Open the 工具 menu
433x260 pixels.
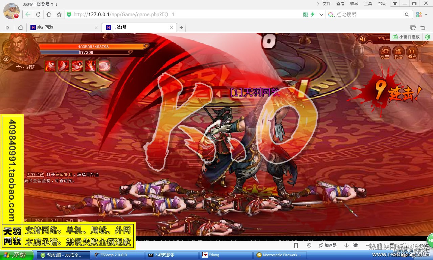[x=368, y=4]
